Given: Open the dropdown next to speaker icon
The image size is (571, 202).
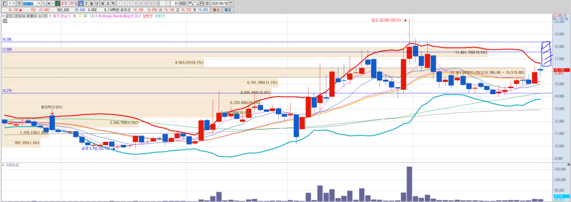Looking at the screenshot, I should point(53,3).
